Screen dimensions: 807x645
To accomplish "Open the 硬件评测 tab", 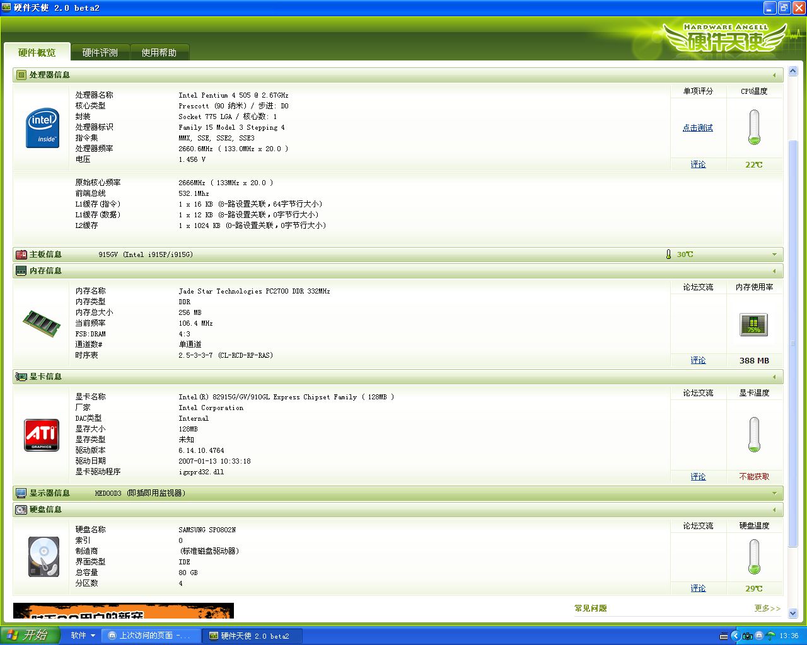I will (100, 52).
